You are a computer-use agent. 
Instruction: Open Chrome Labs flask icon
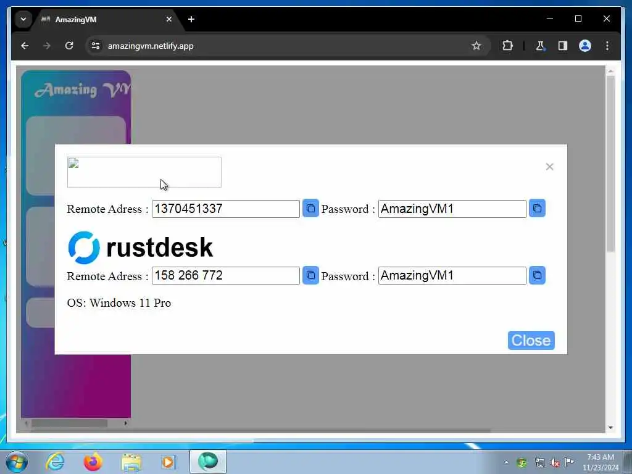(540, 46)
